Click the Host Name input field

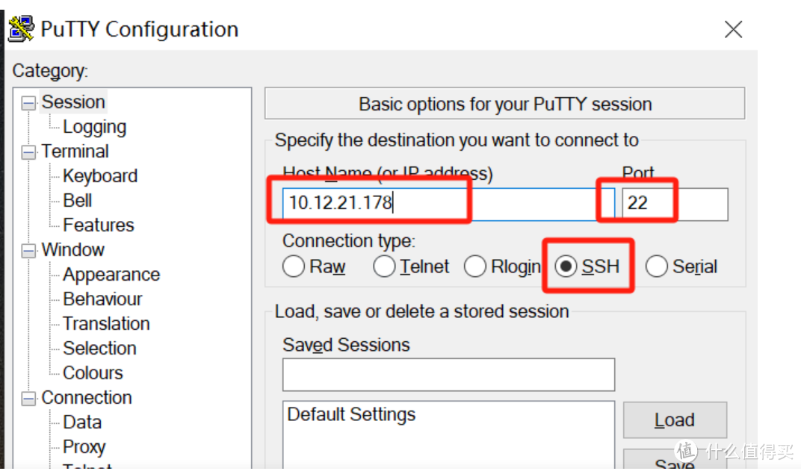(x=448, y=203)
